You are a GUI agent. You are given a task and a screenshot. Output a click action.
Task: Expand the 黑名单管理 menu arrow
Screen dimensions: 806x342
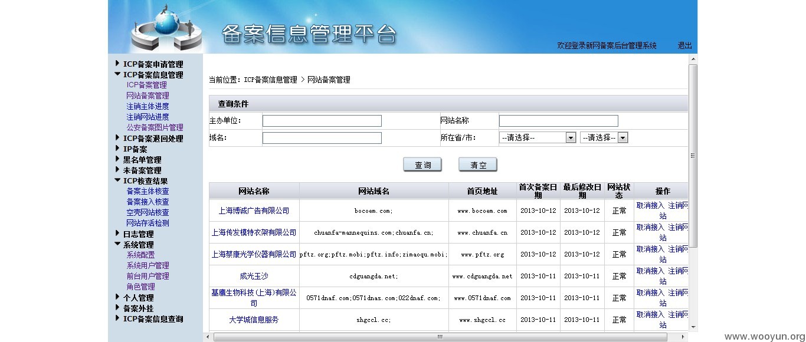click(x=117, y=159)
